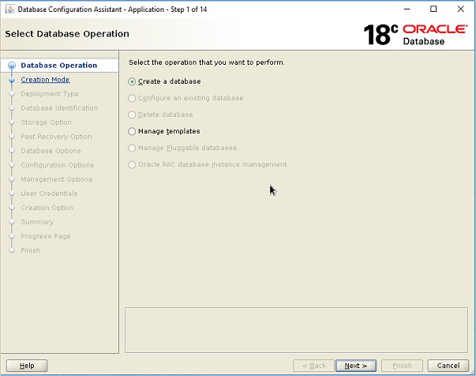Click the disabled Finish button
The image size is (476, 376).
click(x=402, y=366)
